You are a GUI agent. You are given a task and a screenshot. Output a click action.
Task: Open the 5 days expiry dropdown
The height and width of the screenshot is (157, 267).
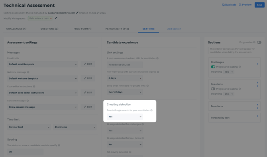pyautogui.click(x=125, y=78)
